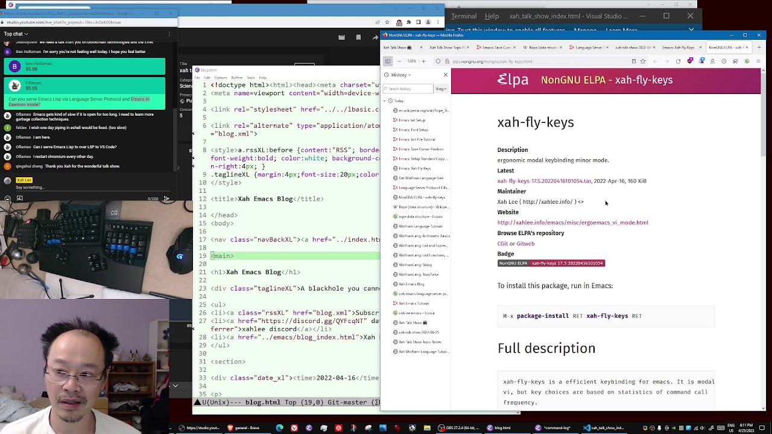
Task: Open the History sidebar dropdown header
Action: pos(399,75)
